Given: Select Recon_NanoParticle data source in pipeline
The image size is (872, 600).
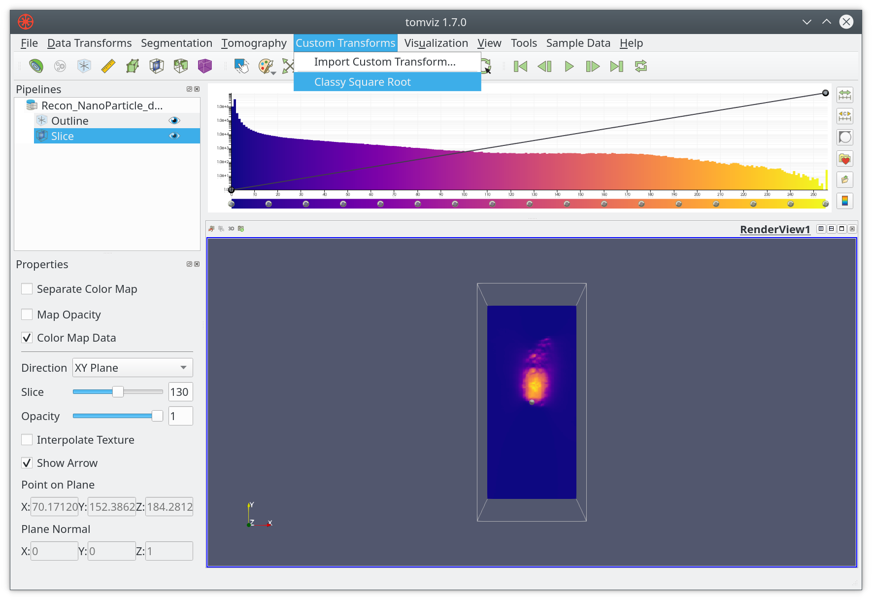Looking at the screenshot, I should pos(102,106).
